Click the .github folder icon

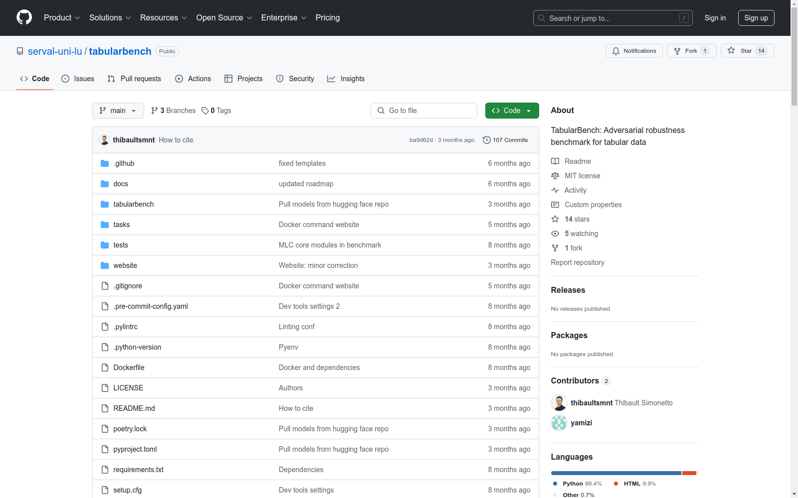tap(105, 163)
